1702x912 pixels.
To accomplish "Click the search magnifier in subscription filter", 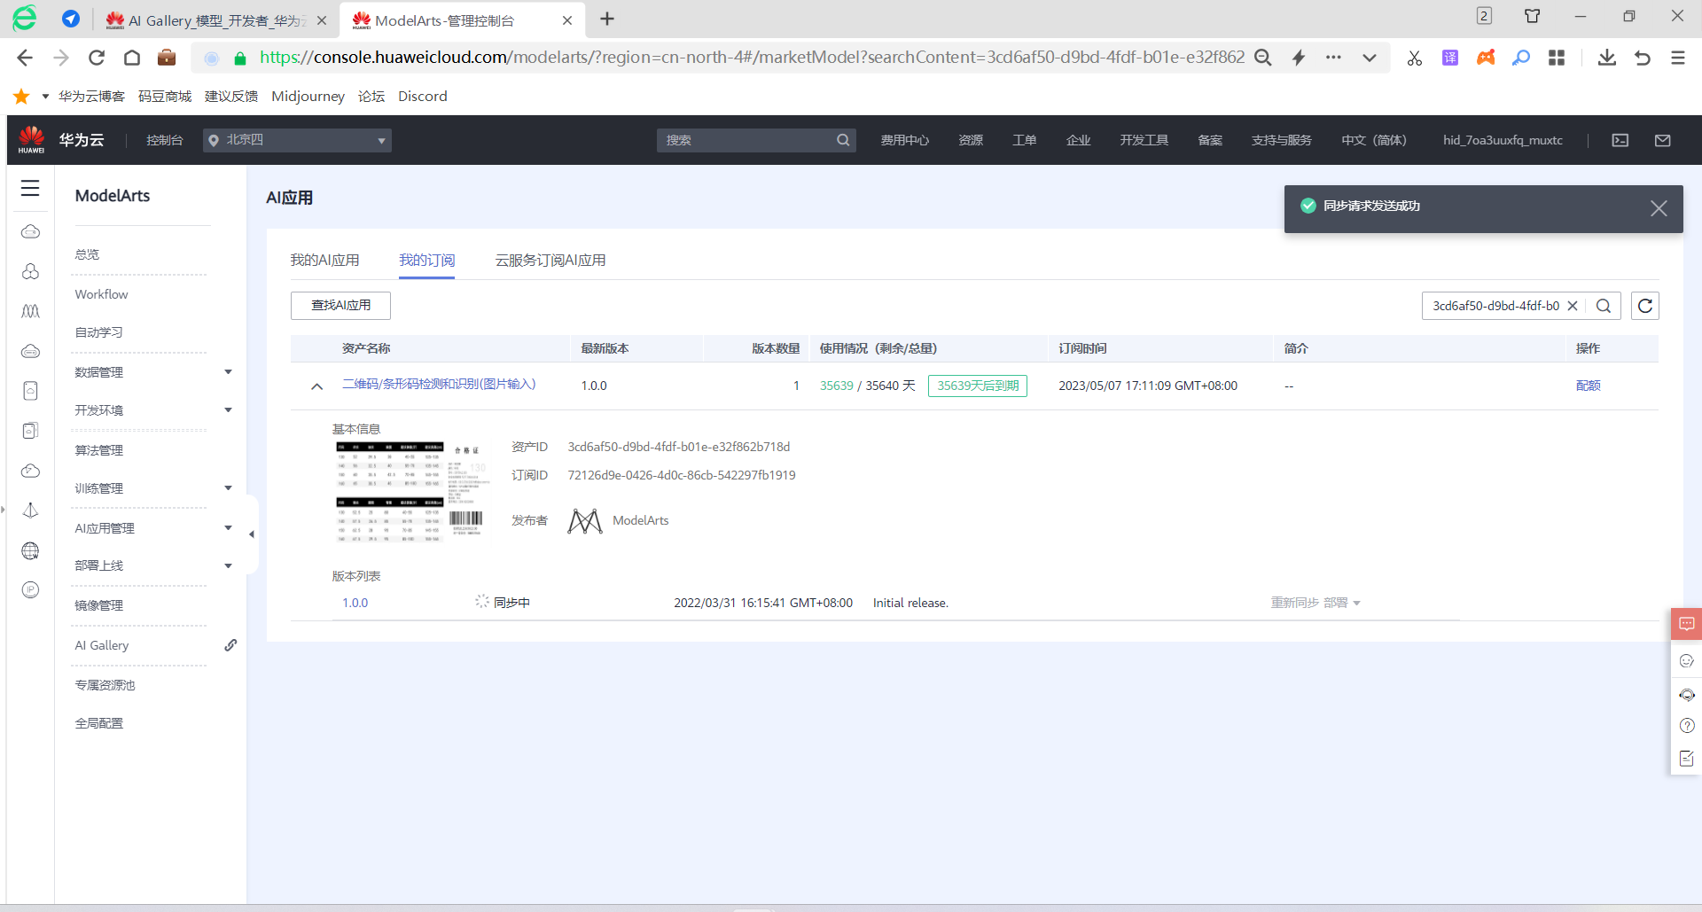I will click(x=1604, y=306).
